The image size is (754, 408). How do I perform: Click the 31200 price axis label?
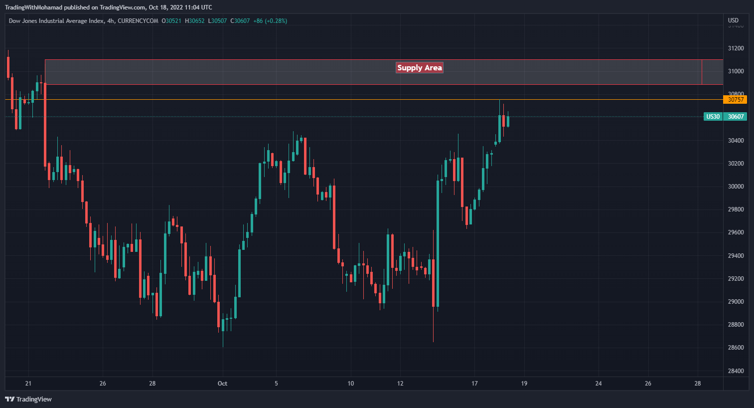tap(736, 48)
